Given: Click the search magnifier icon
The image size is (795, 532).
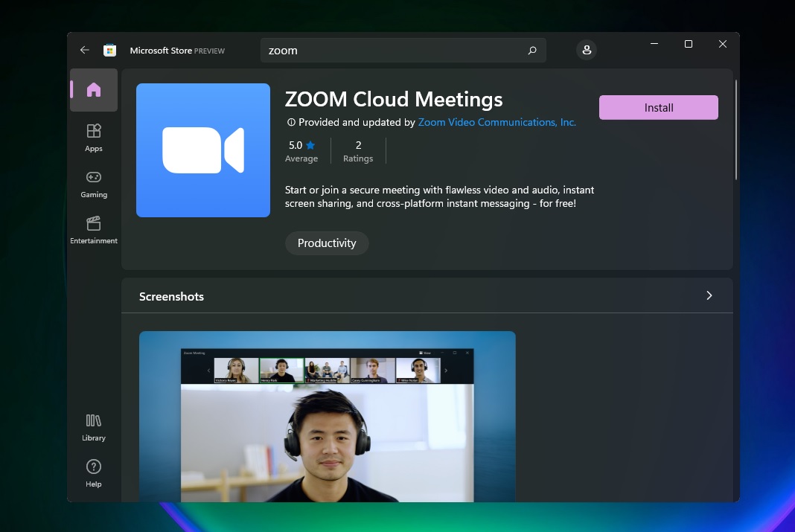Looking at the screenshot, I should point(531,50).
